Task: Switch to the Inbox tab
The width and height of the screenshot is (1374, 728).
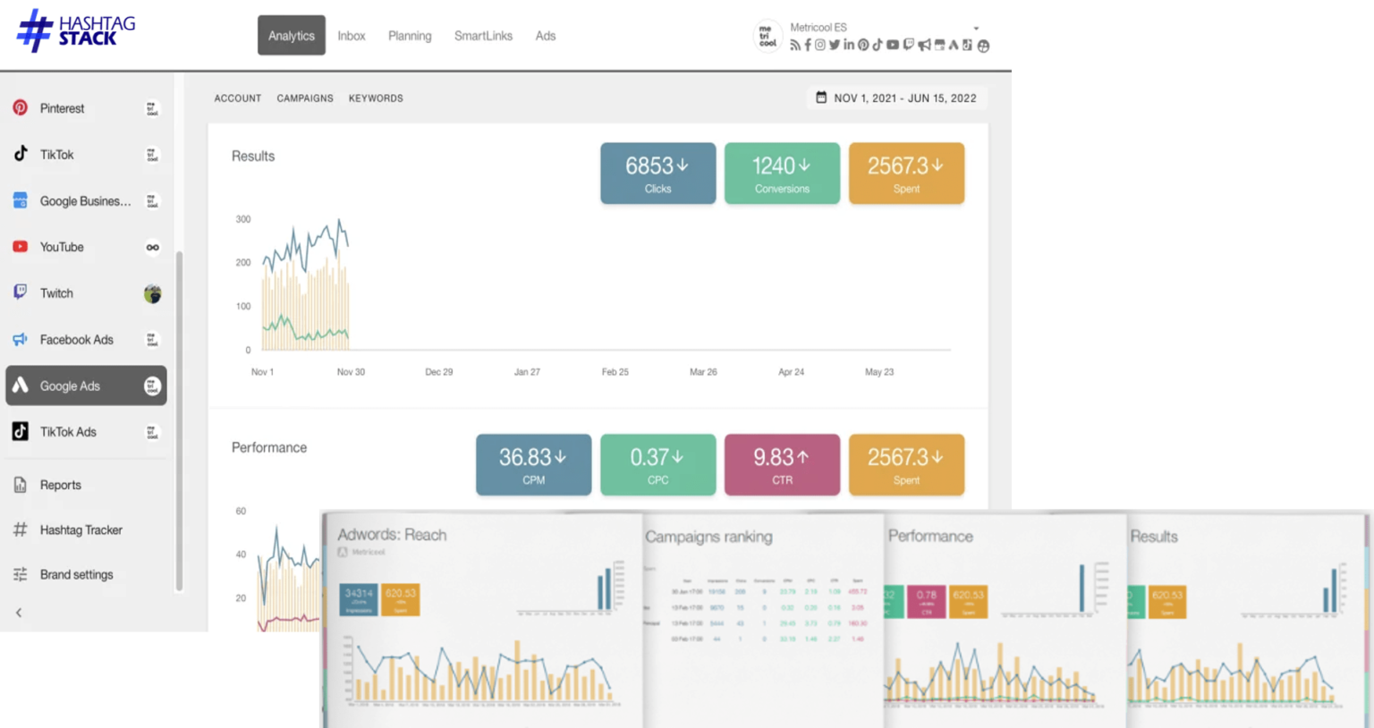Action: [x=352, y=36]
